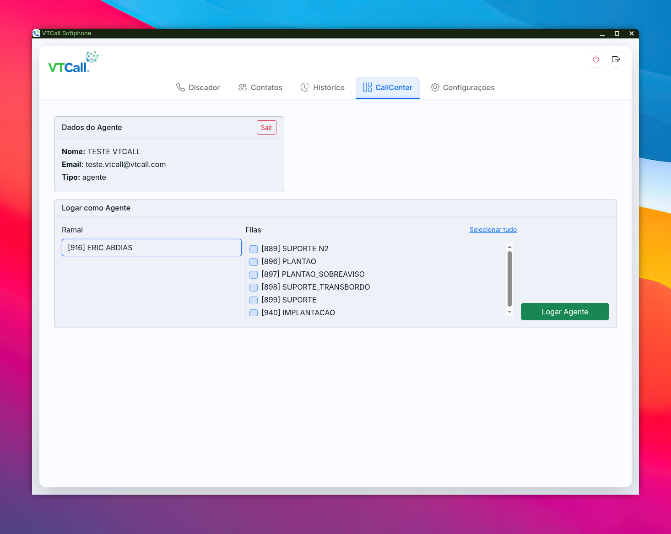Click the red power icon button
The width and height of the screenshot is (671, 534).
coord(595,59)
